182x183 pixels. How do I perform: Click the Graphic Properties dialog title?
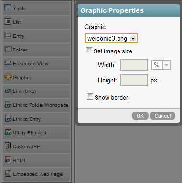pyautogui.click(x=112, y=10)
